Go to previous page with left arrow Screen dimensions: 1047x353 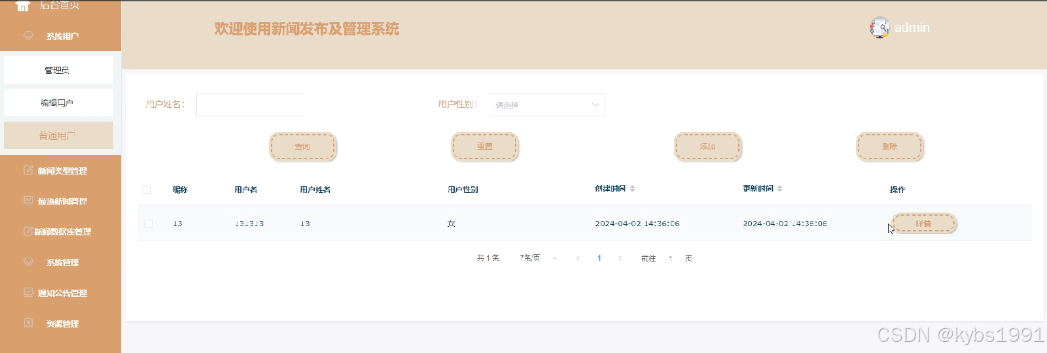click(578, 258)
